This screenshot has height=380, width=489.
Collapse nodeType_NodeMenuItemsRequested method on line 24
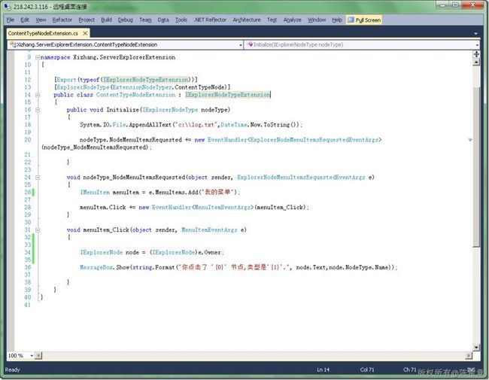click(38, 178)
